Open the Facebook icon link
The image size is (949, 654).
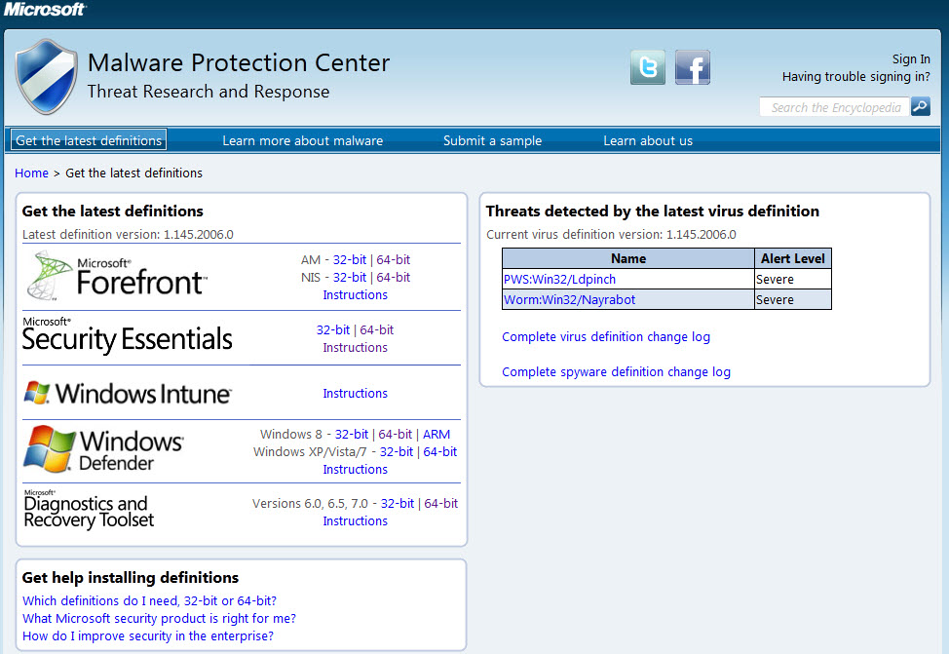point(693,66)
